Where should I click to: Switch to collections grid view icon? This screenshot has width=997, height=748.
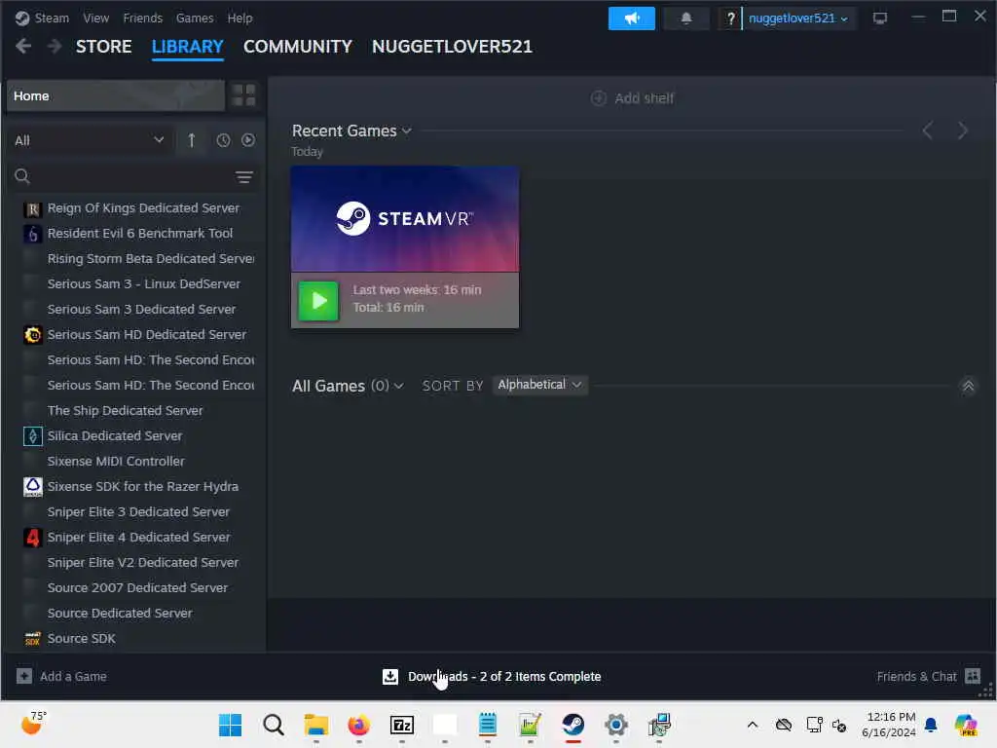point(243,95)
